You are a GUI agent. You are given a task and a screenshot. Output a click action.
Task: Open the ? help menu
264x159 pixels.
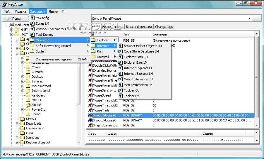click(x=63, y=11)
